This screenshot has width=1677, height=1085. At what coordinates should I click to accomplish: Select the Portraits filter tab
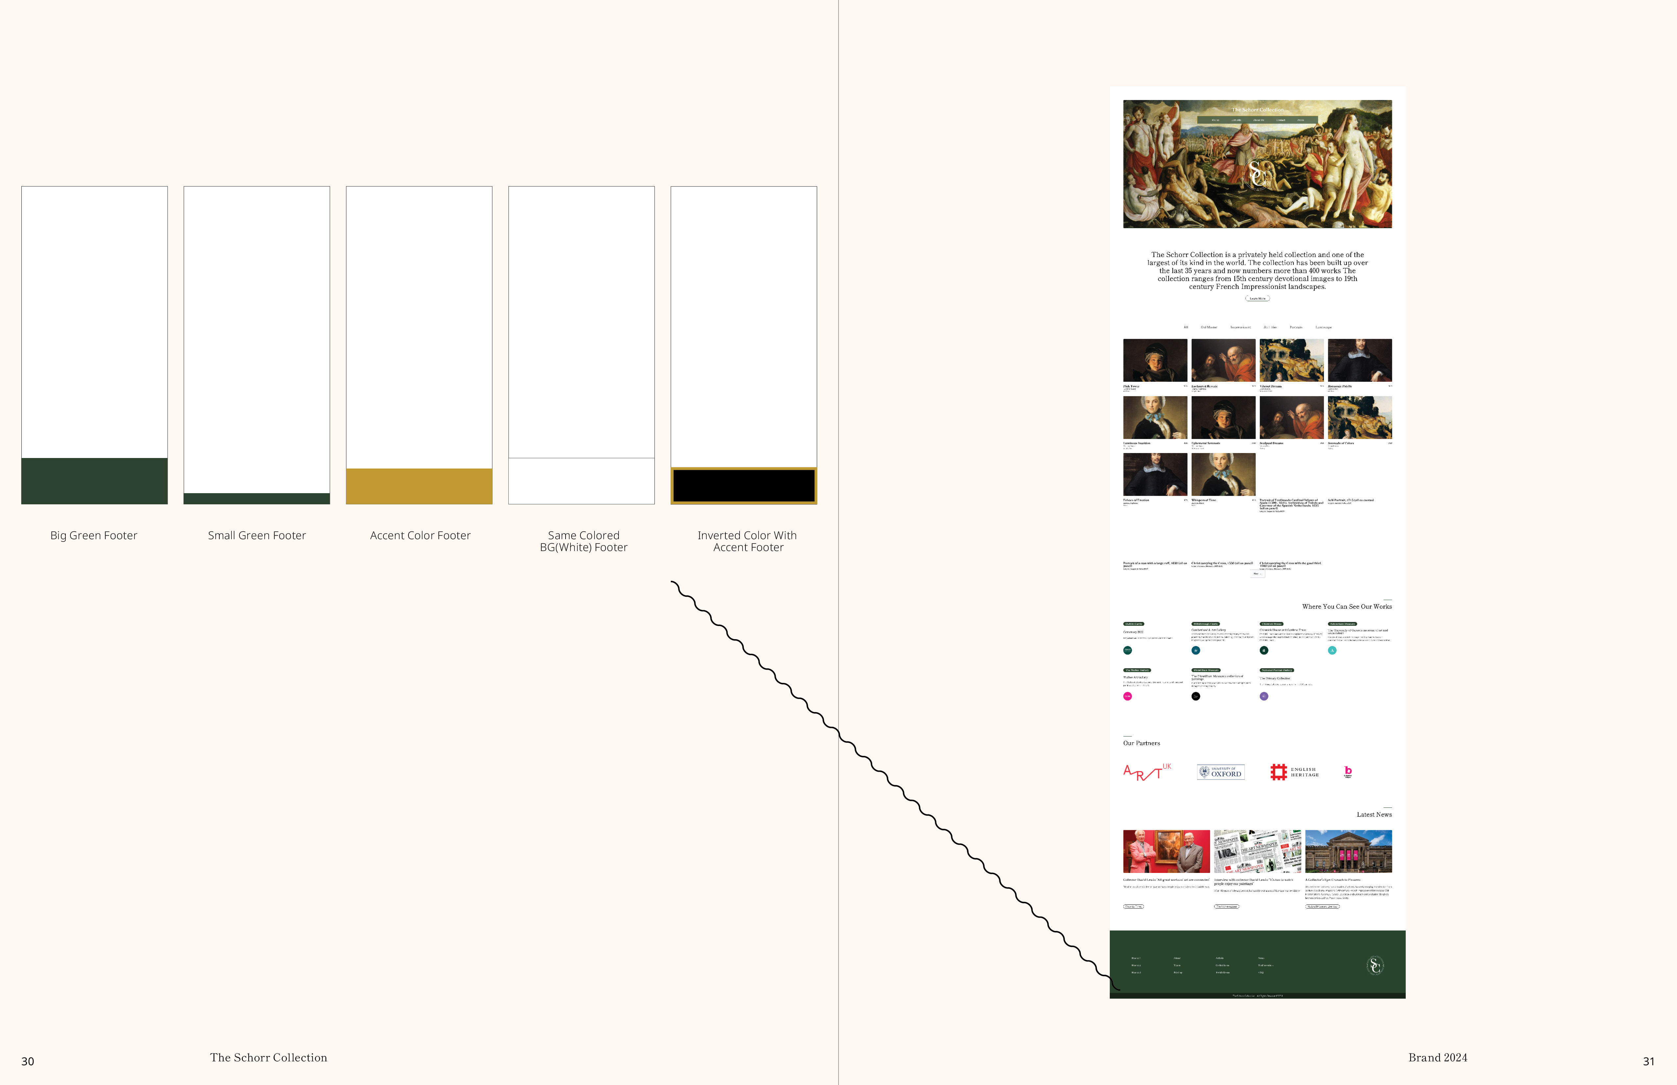(x=1296, y=327)
